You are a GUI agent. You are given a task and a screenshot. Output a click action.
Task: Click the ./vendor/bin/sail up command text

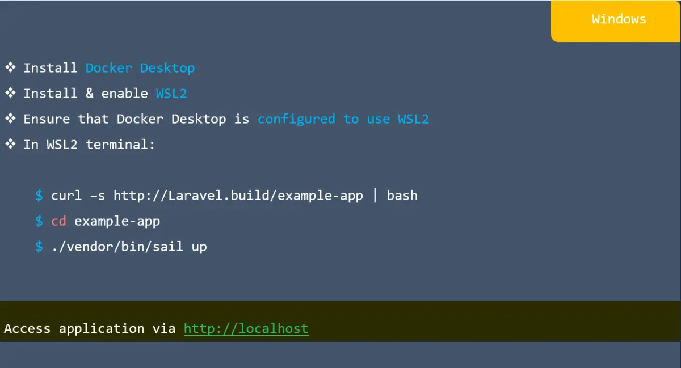point(129,247)
